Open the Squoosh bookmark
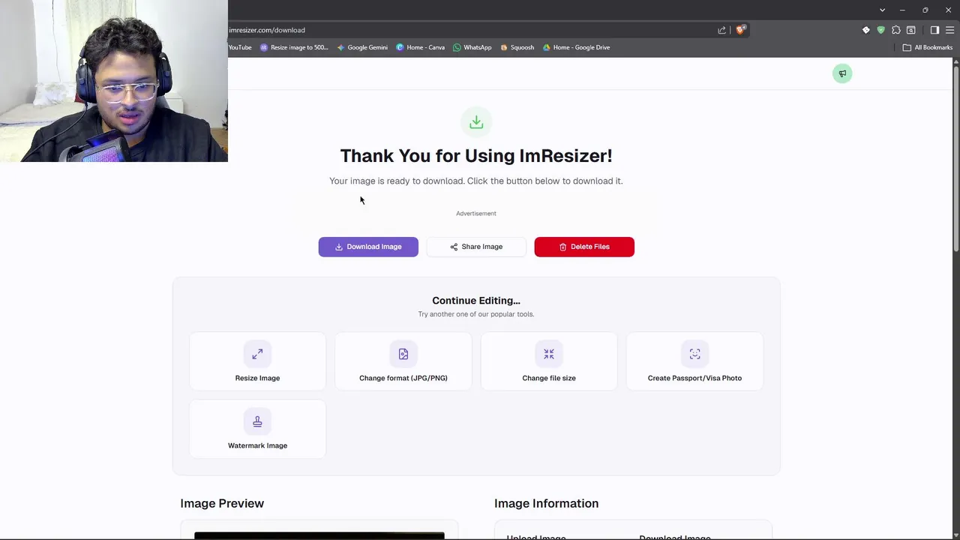The width and height of the screenshot is (960, 540). [517, 47]
